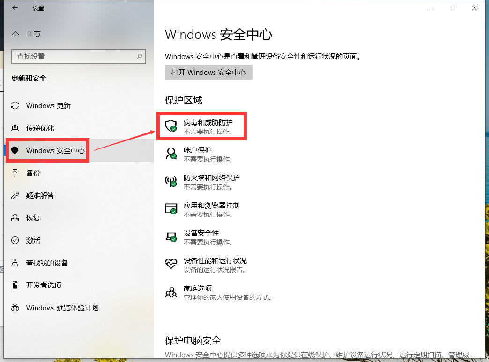Click the 开发者选项 tools icon
This screenshot has height=362, width=489.
click(15, 285)
